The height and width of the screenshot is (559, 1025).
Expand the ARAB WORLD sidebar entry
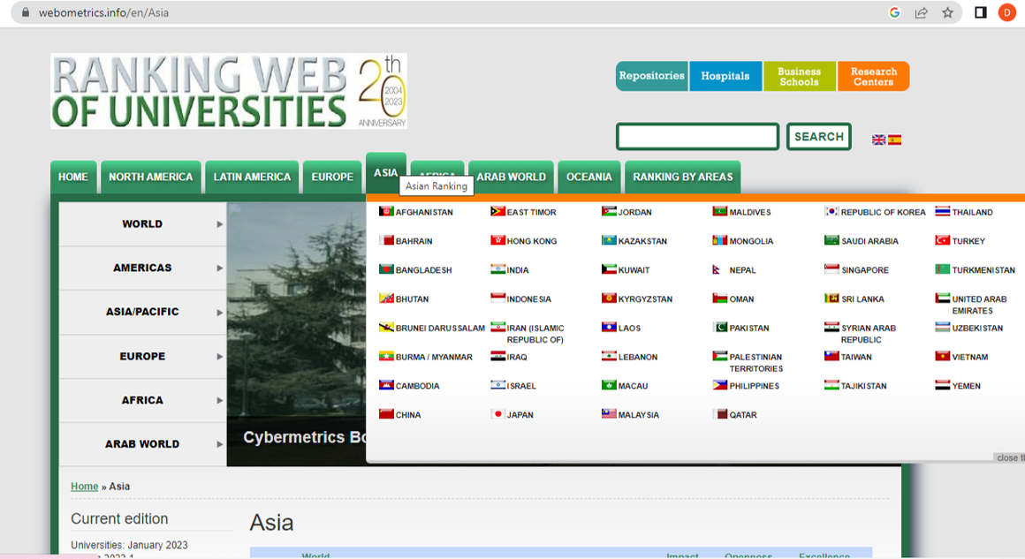(143, 444)
